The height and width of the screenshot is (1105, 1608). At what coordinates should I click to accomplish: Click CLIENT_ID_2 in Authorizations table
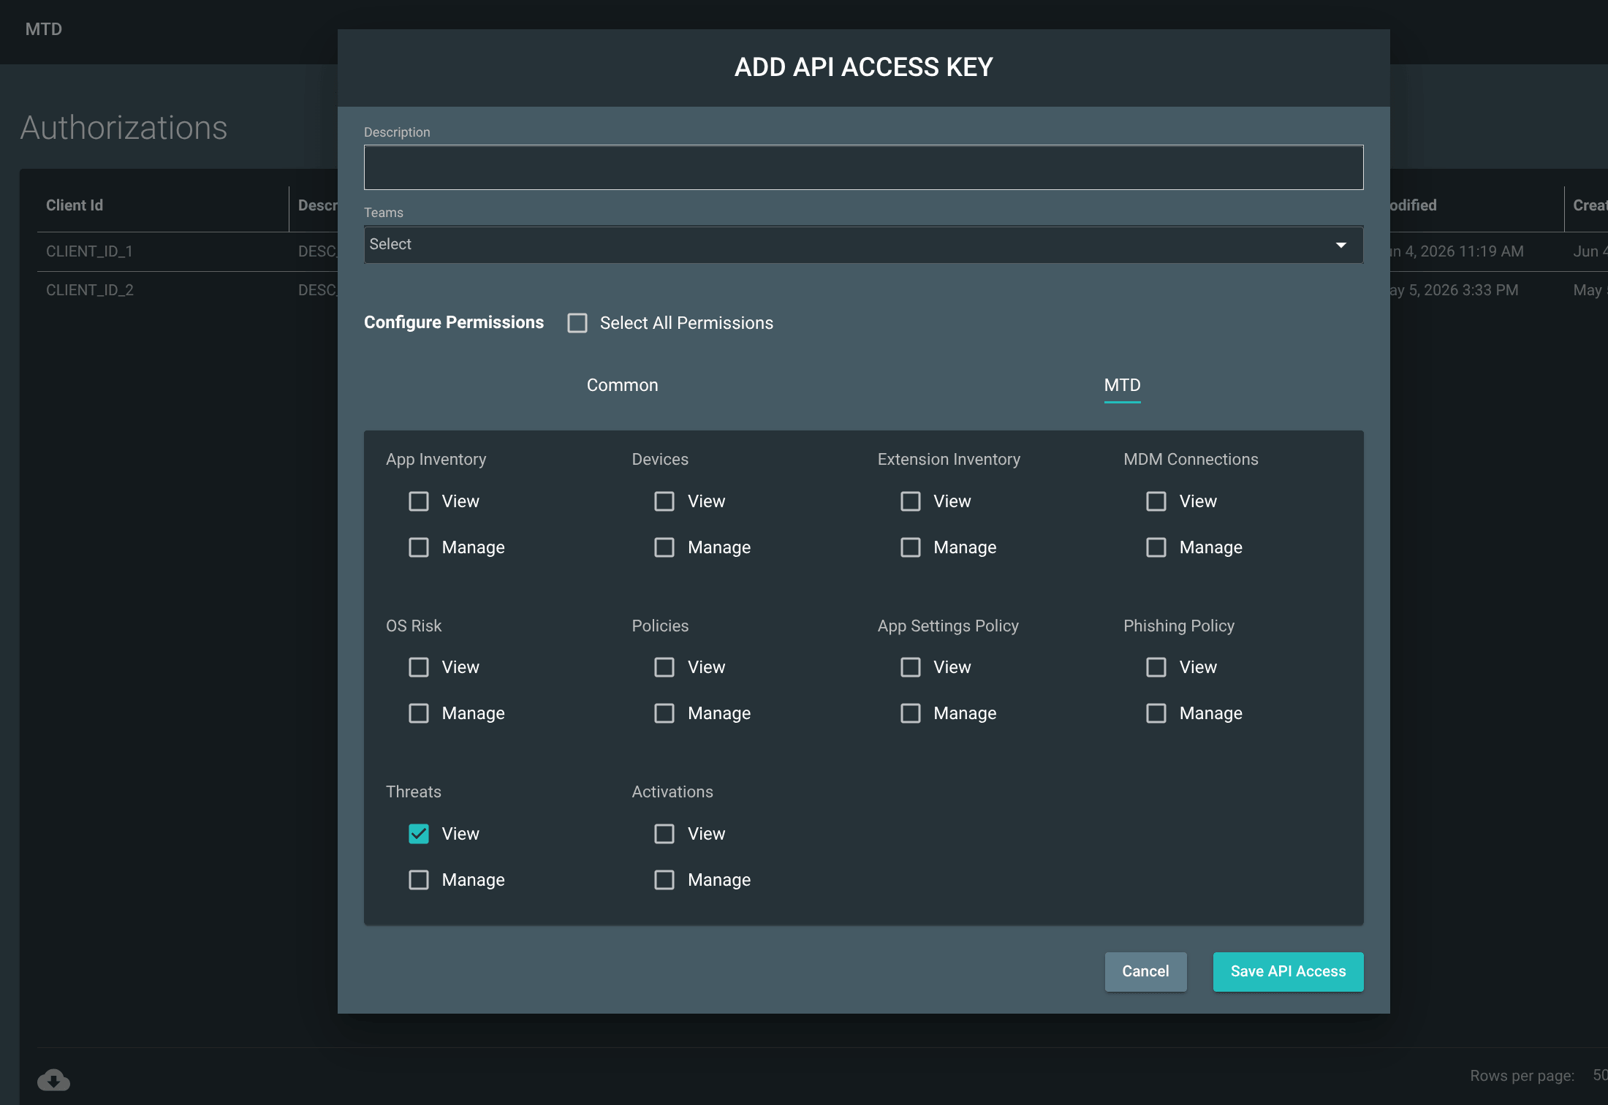tap(89, 290)
